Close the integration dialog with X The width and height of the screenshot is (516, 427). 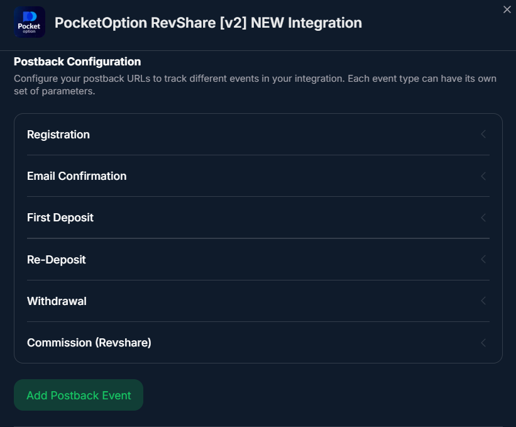click(507, 9)
